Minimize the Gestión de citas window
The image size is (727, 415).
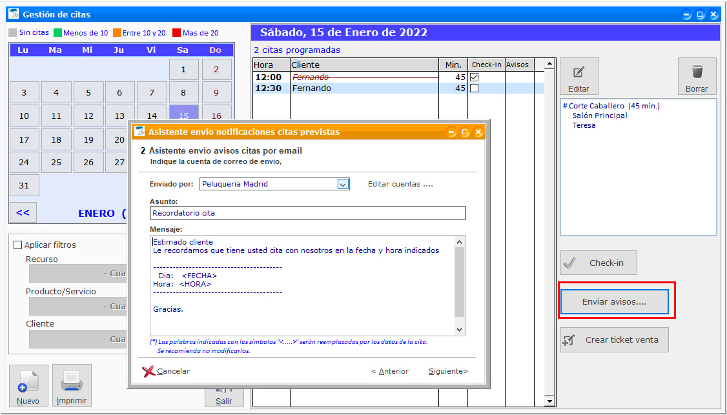click(x=687, y=14)
